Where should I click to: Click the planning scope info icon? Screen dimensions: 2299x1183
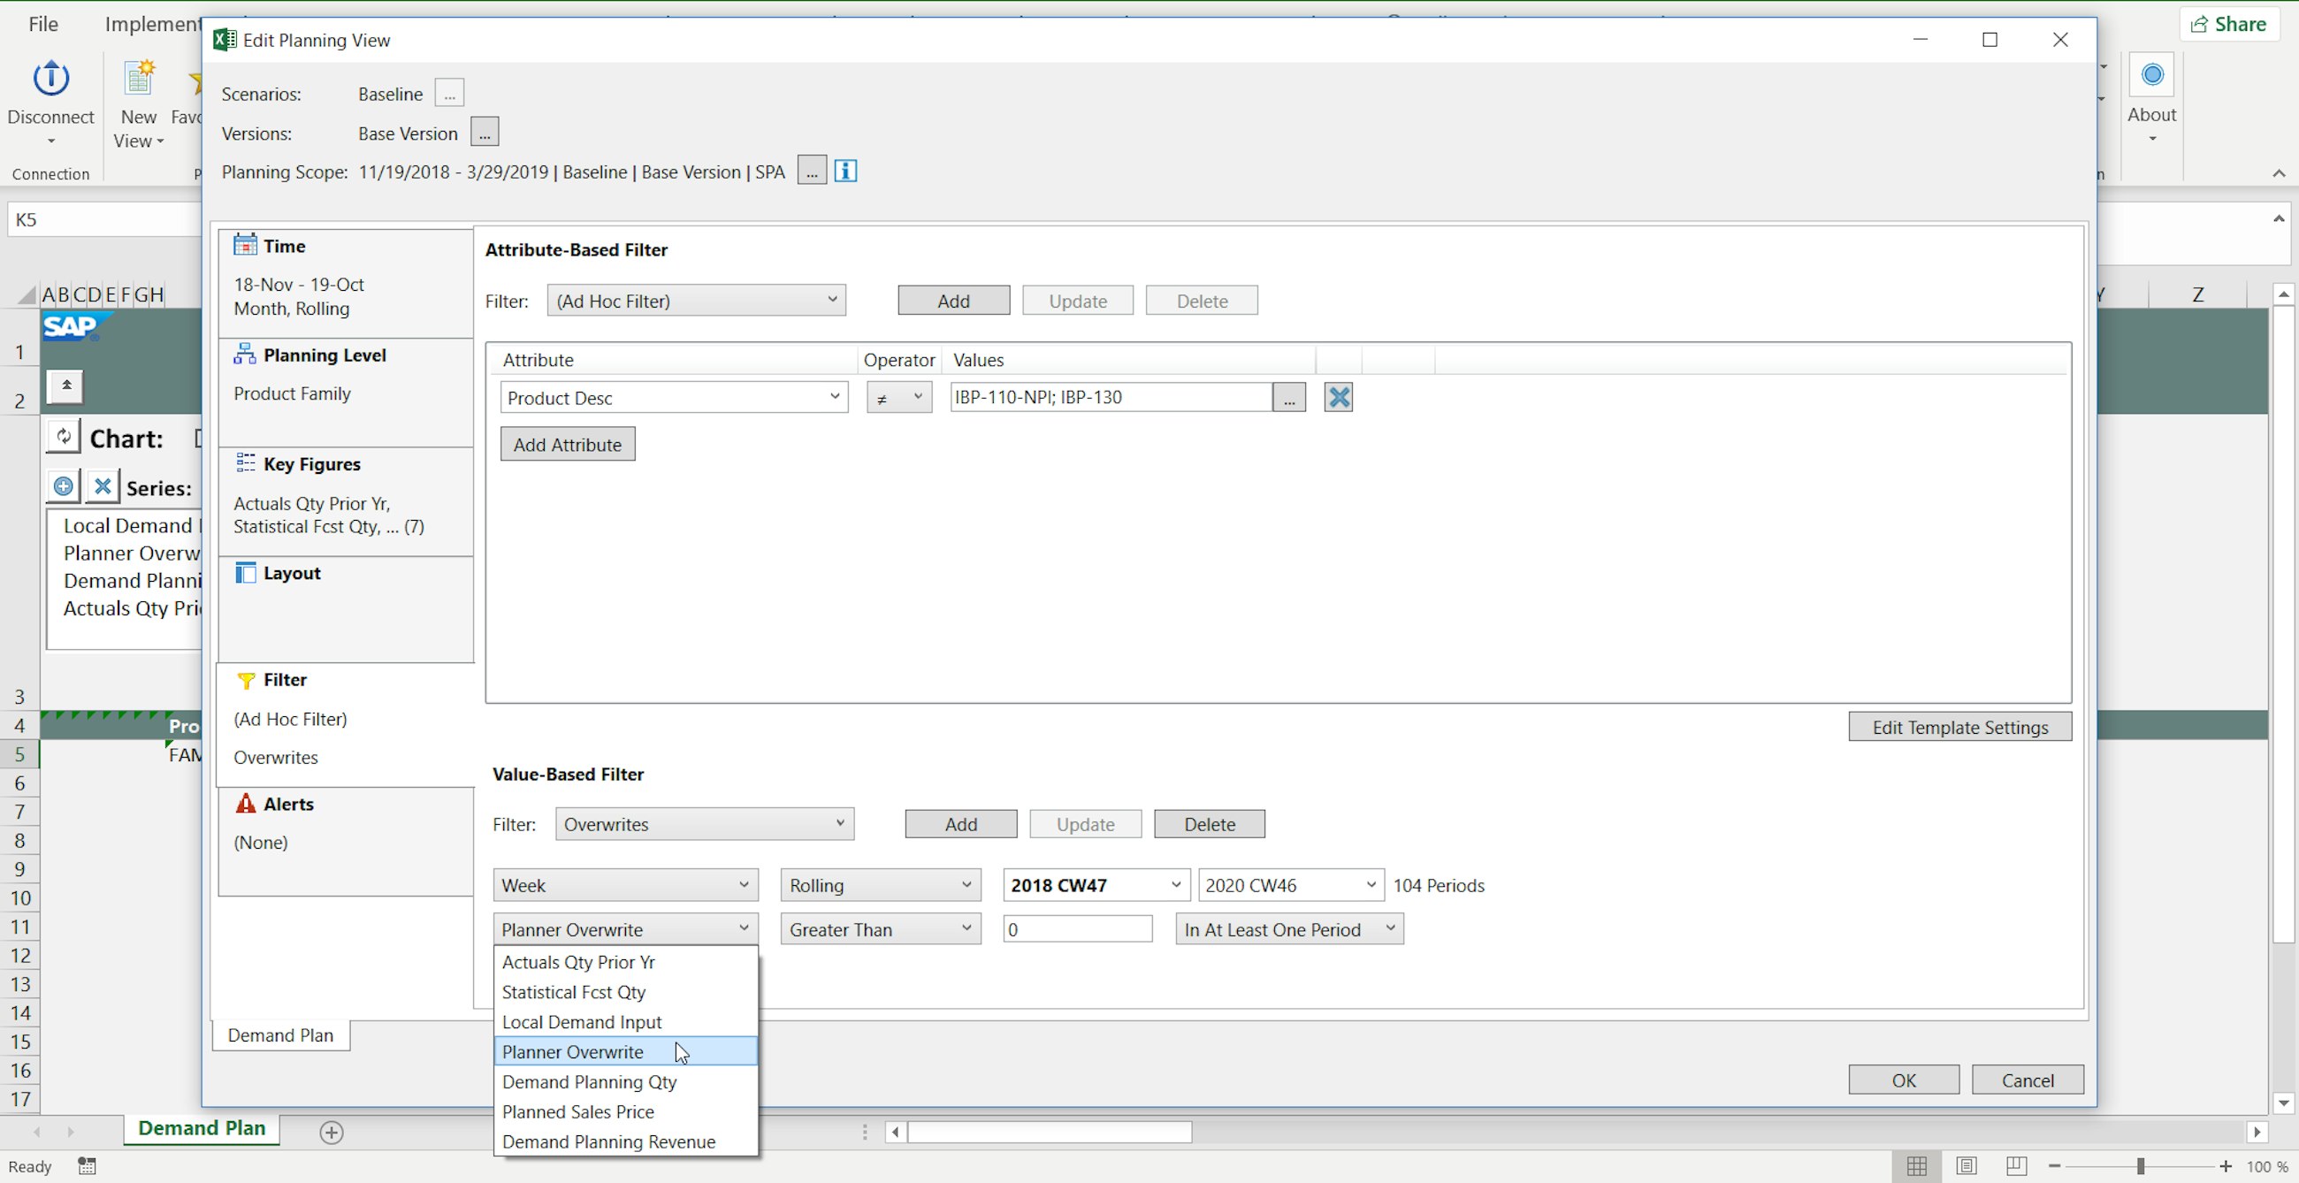click(x=845, y=172)
